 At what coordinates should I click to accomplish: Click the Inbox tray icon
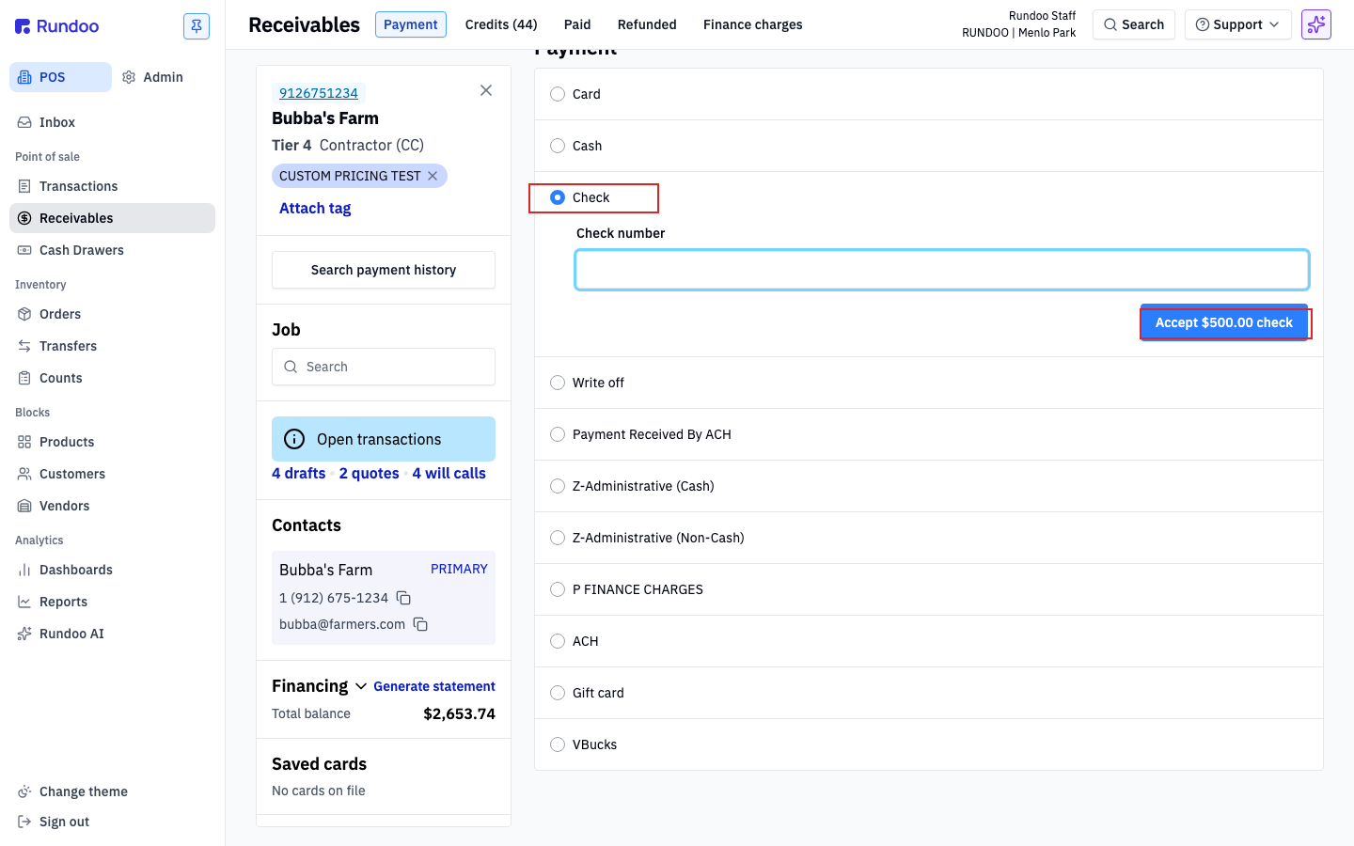point(24,122)
